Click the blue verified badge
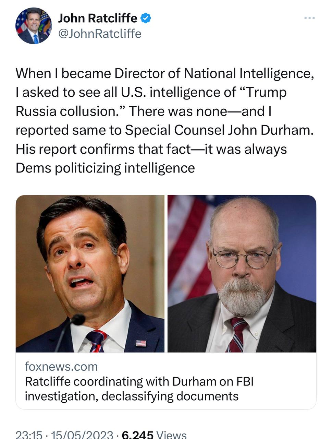The image size is (332, 439). (146, 18)
